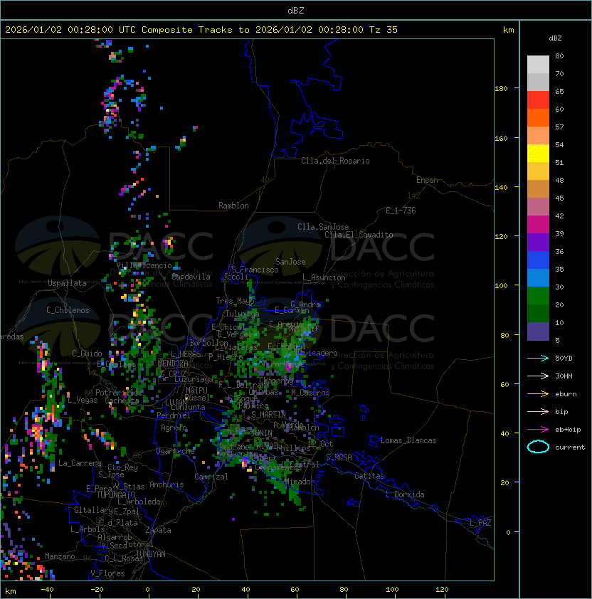592x599 pixels.
Task: Click the Clla.El_Cavadito place label
Action: [359, 235]
